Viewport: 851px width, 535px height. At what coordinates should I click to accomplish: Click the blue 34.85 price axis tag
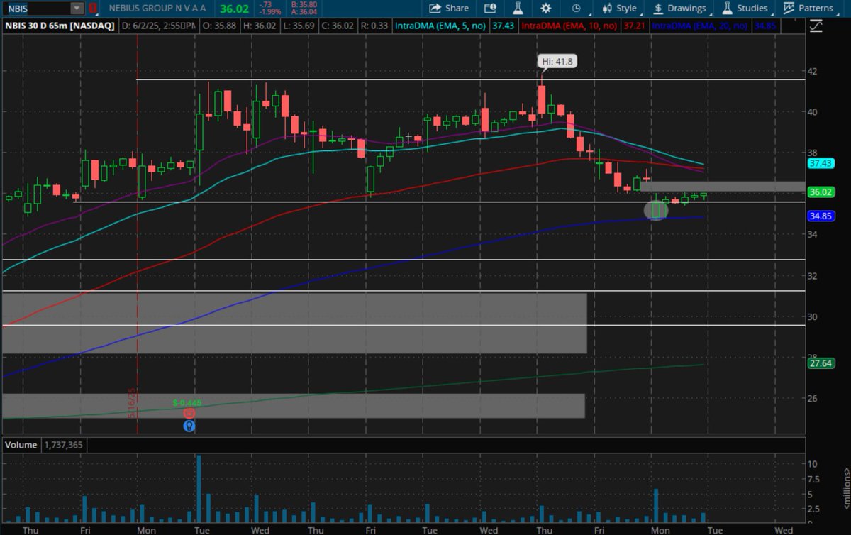click(820, 216)
